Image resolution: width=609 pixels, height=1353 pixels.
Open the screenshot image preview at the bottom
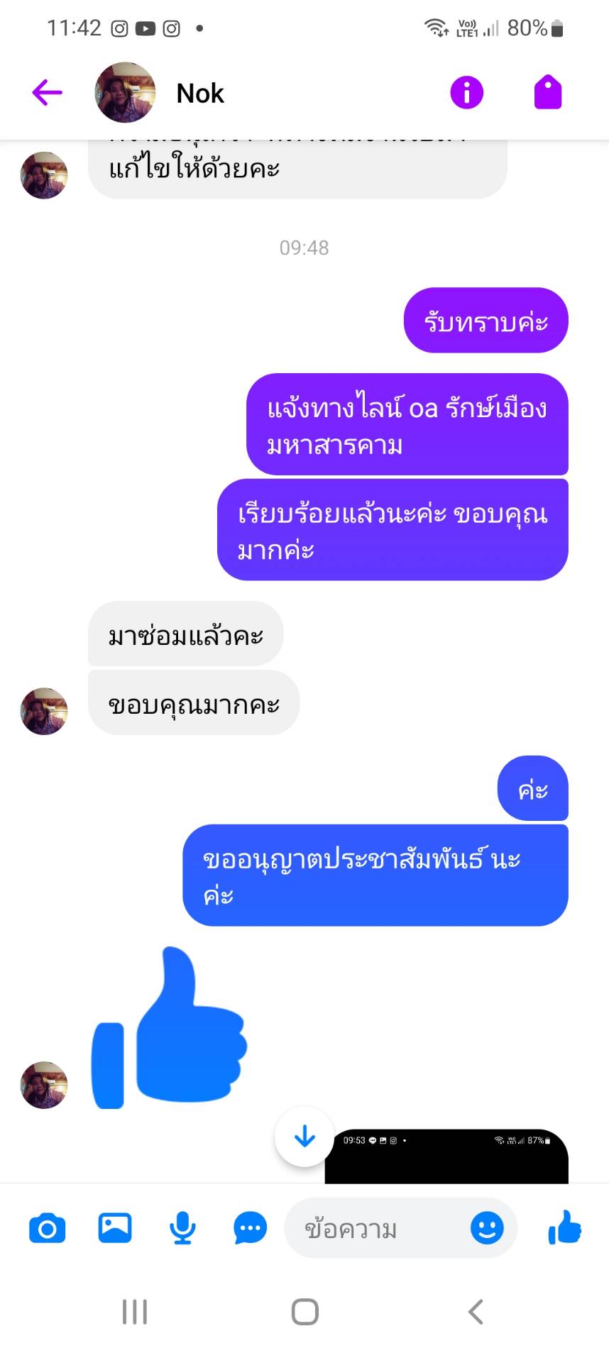click(x=446, y=1156)
